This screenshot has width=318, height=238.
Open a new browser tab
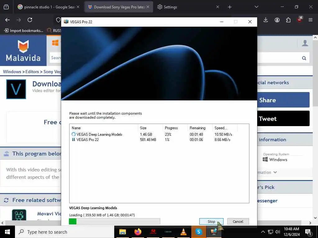point(229,7)
